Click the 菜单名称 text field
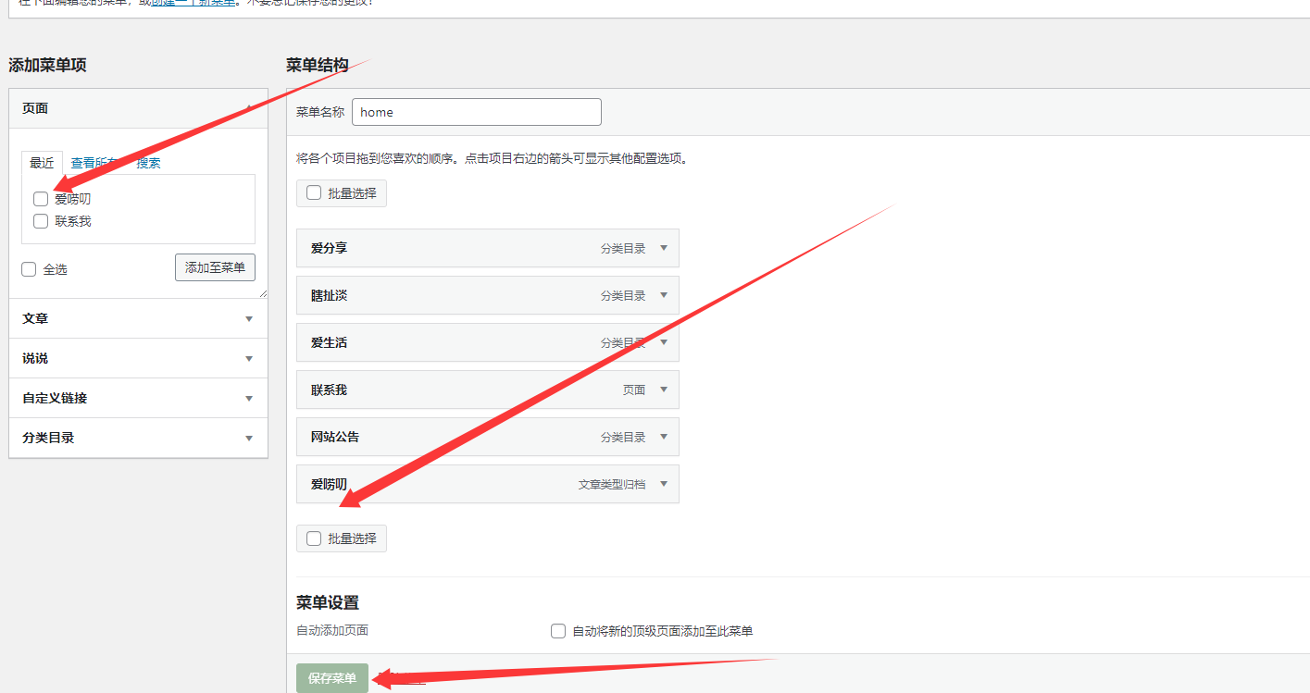 [x=477, y=112]
